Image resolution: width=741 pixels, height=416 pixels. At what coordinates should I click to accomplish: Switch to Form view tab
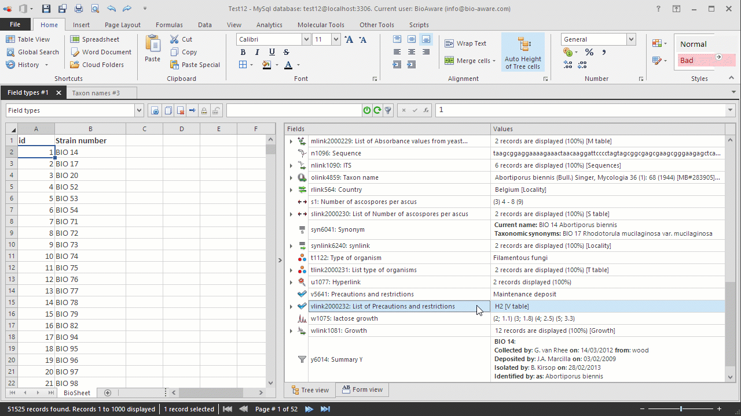click(x=362, y=389)
